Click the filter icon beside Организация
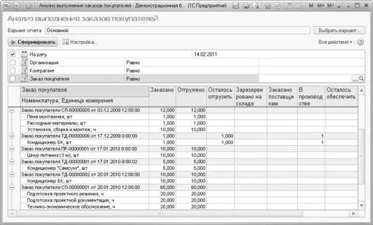 point(24,62)
